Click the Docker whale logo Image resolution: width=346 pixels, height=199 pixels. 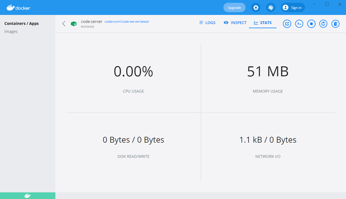[x=18, y=7]
